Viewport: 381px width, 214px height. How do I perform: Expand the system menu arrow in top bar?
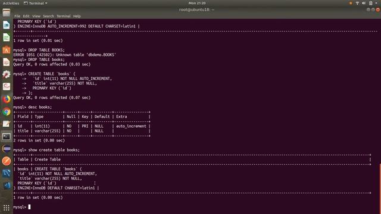[376, 3]
